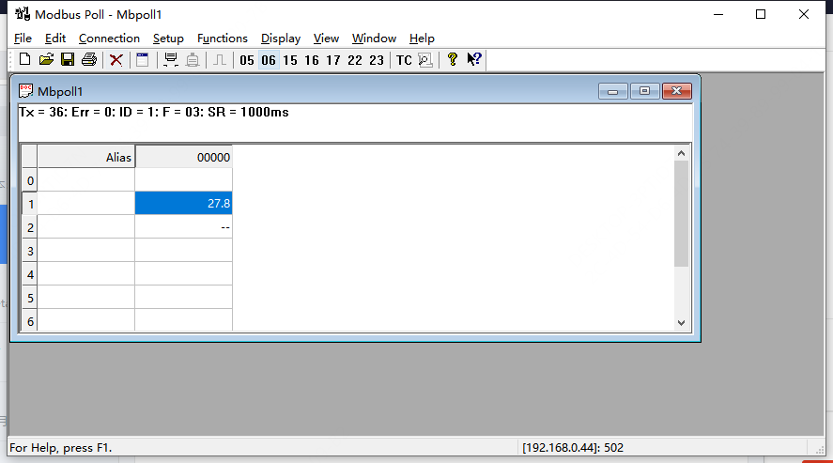Click the For Help, press F1 status text
833x463 pixels.
click(60, 448)
